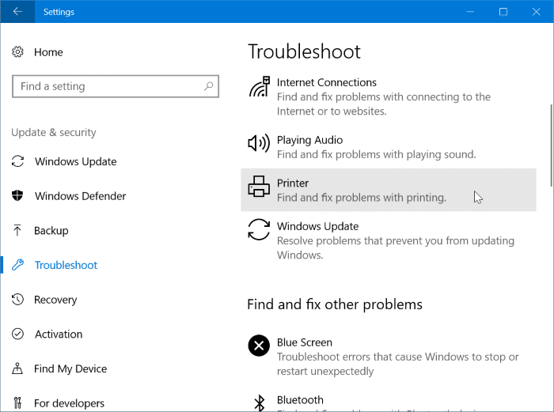Click the 'Update & security' section label
Viewport: 554px width, 412px height.
click(x=54, y=132)
